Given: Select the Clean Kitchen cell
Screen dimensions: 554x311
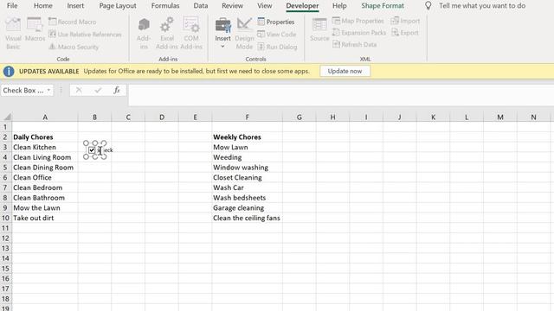Looking at the screenshot, I should [45, 147].
